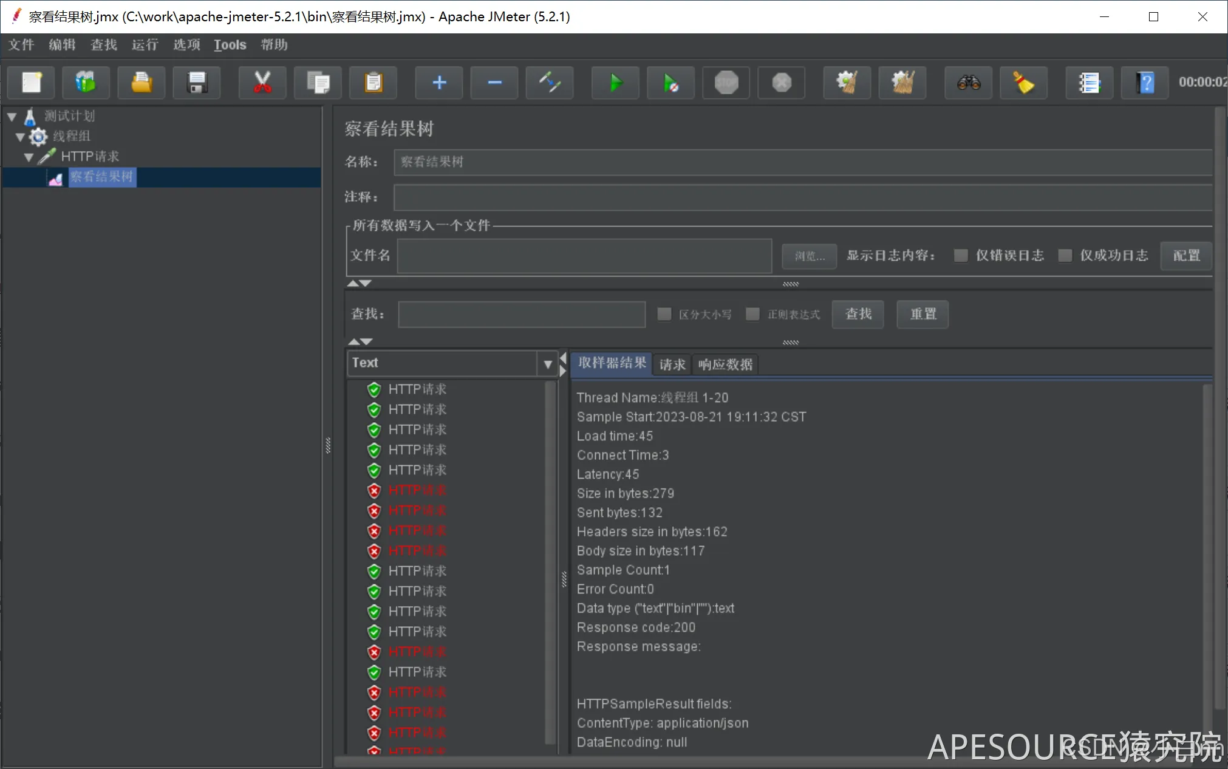Click the Save floppy disk toolbar icon
1228x769 pixels.
point(197,83)
